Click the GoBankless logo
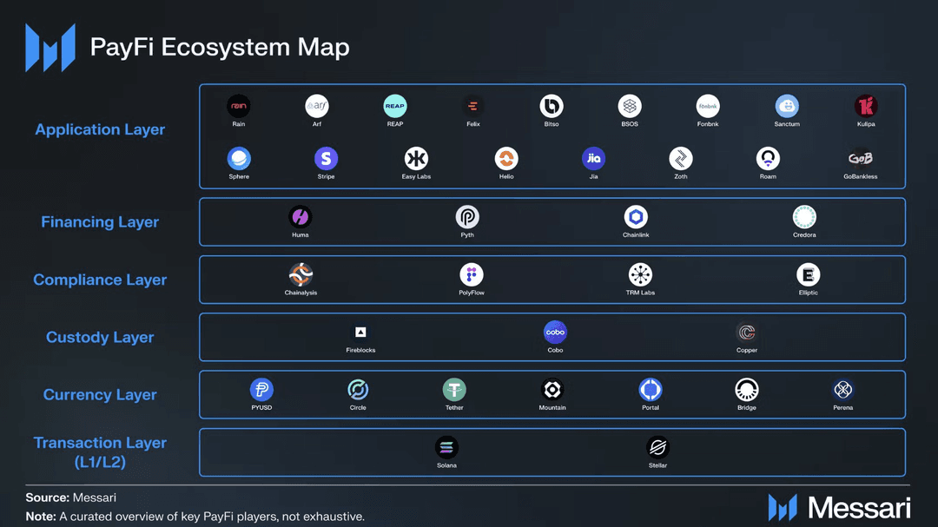938x527 pixels. [x=860, y=159]
